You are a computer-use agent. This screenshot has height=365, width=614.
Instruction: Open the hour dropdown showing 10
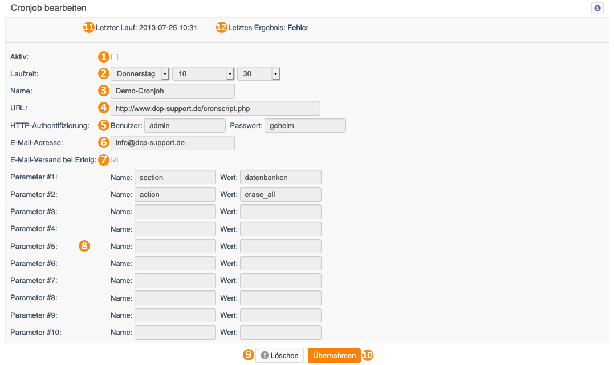(203, 73)
